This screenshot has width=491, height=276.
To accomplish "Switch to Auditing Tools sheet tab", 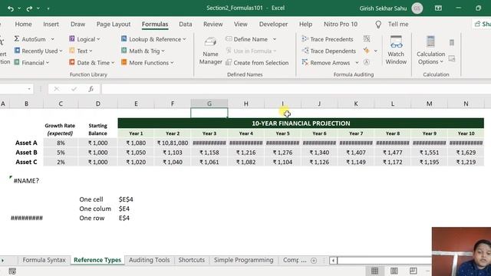I will point(149,260).
